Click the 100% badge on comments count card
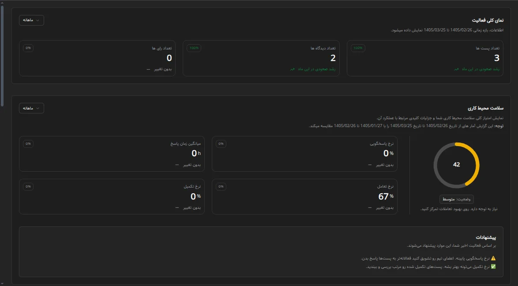This screenshot has height=286, width=518. pyautogui.click(x=194, y=48)
